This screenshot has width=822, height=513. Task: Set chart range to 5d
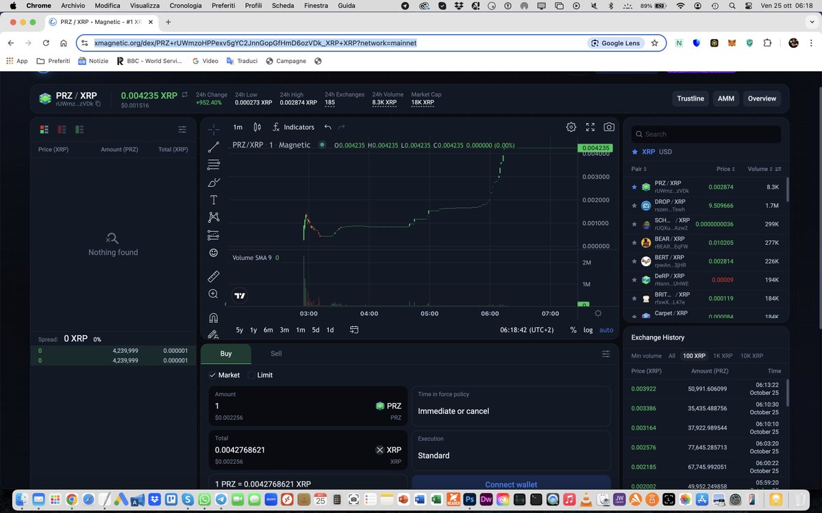pos(316,330)
